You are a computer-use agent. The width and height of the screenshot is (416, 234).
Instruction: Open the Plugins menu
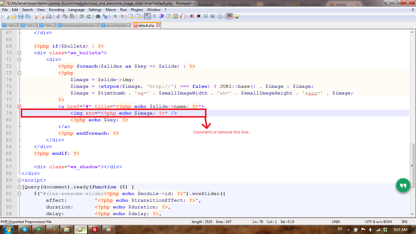(137, 10)
